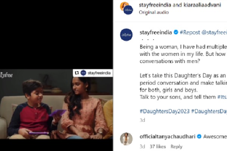This screenshot has width=227, height=151.
Task: Click the stayfreeindia username in the caption
Action: tap(155, 32)
